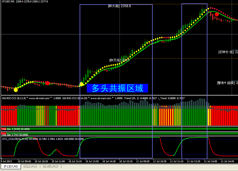
Task: Click the blue 多头共振区域 banner label
Action: 117,88
